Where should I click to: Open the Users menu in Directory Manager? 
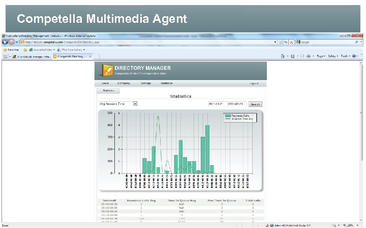pos(105,83)
